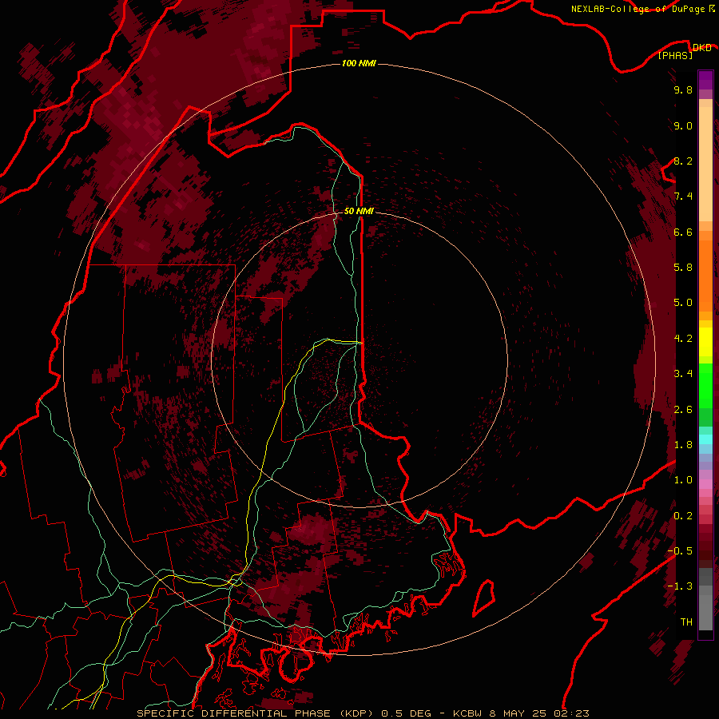Click the 4.2 color scale value
The width and height of the screenshot is (719, 719).
click(683, 339)
